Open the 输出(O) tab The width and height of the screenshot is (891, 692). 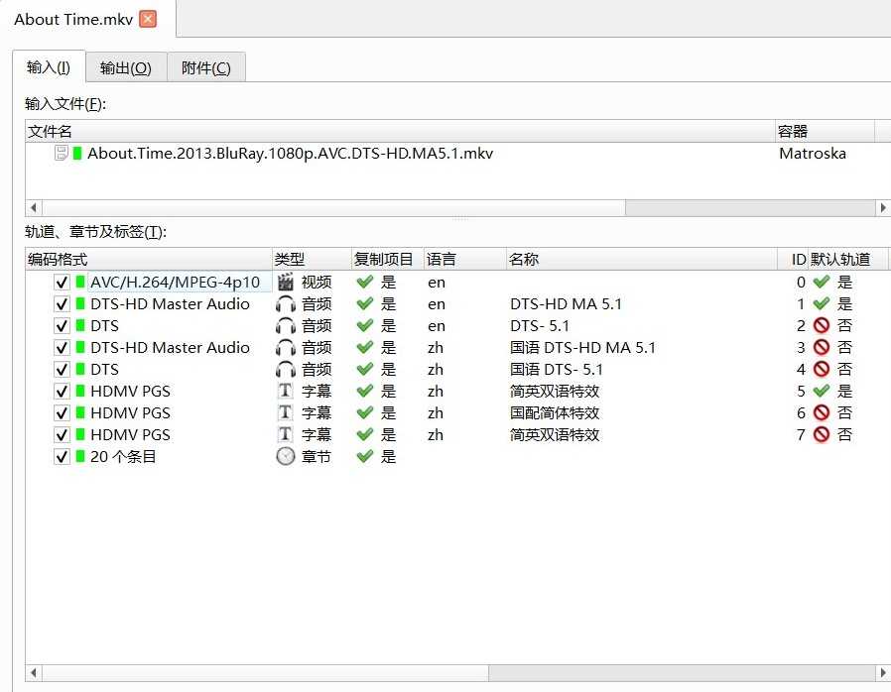pyautogui.click(x=126, y=68)
